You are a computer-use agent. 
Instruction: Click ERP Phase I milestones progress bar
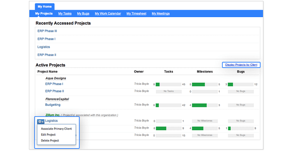point(205,84)
